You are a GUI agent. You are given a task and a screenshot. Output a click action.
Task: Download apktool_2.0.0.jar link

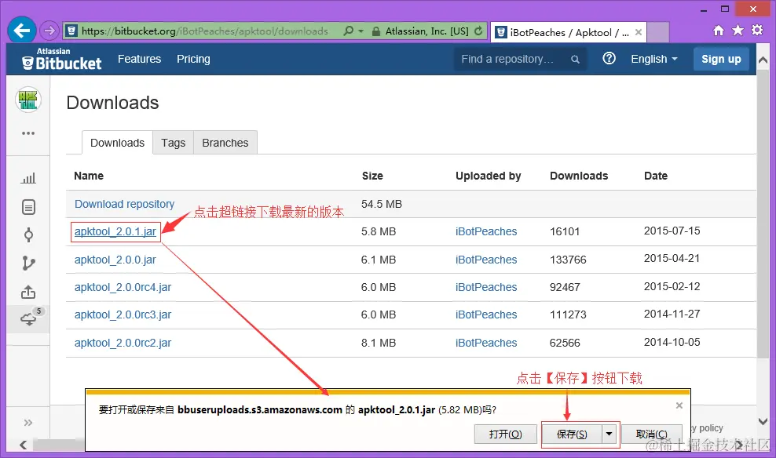(x=115, y=260)
